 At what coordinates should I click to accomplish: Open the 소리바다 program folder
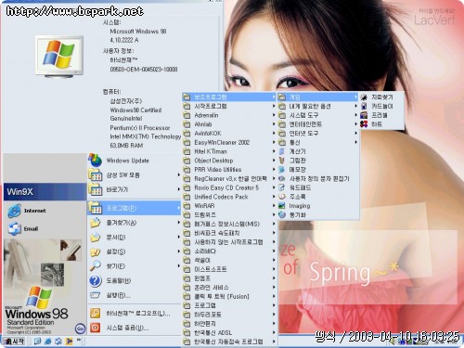click(229, 251)
